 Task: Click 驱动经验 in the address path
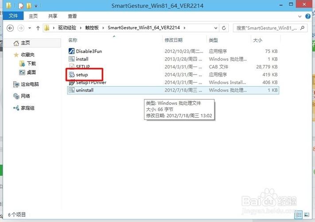coord(67,28)
